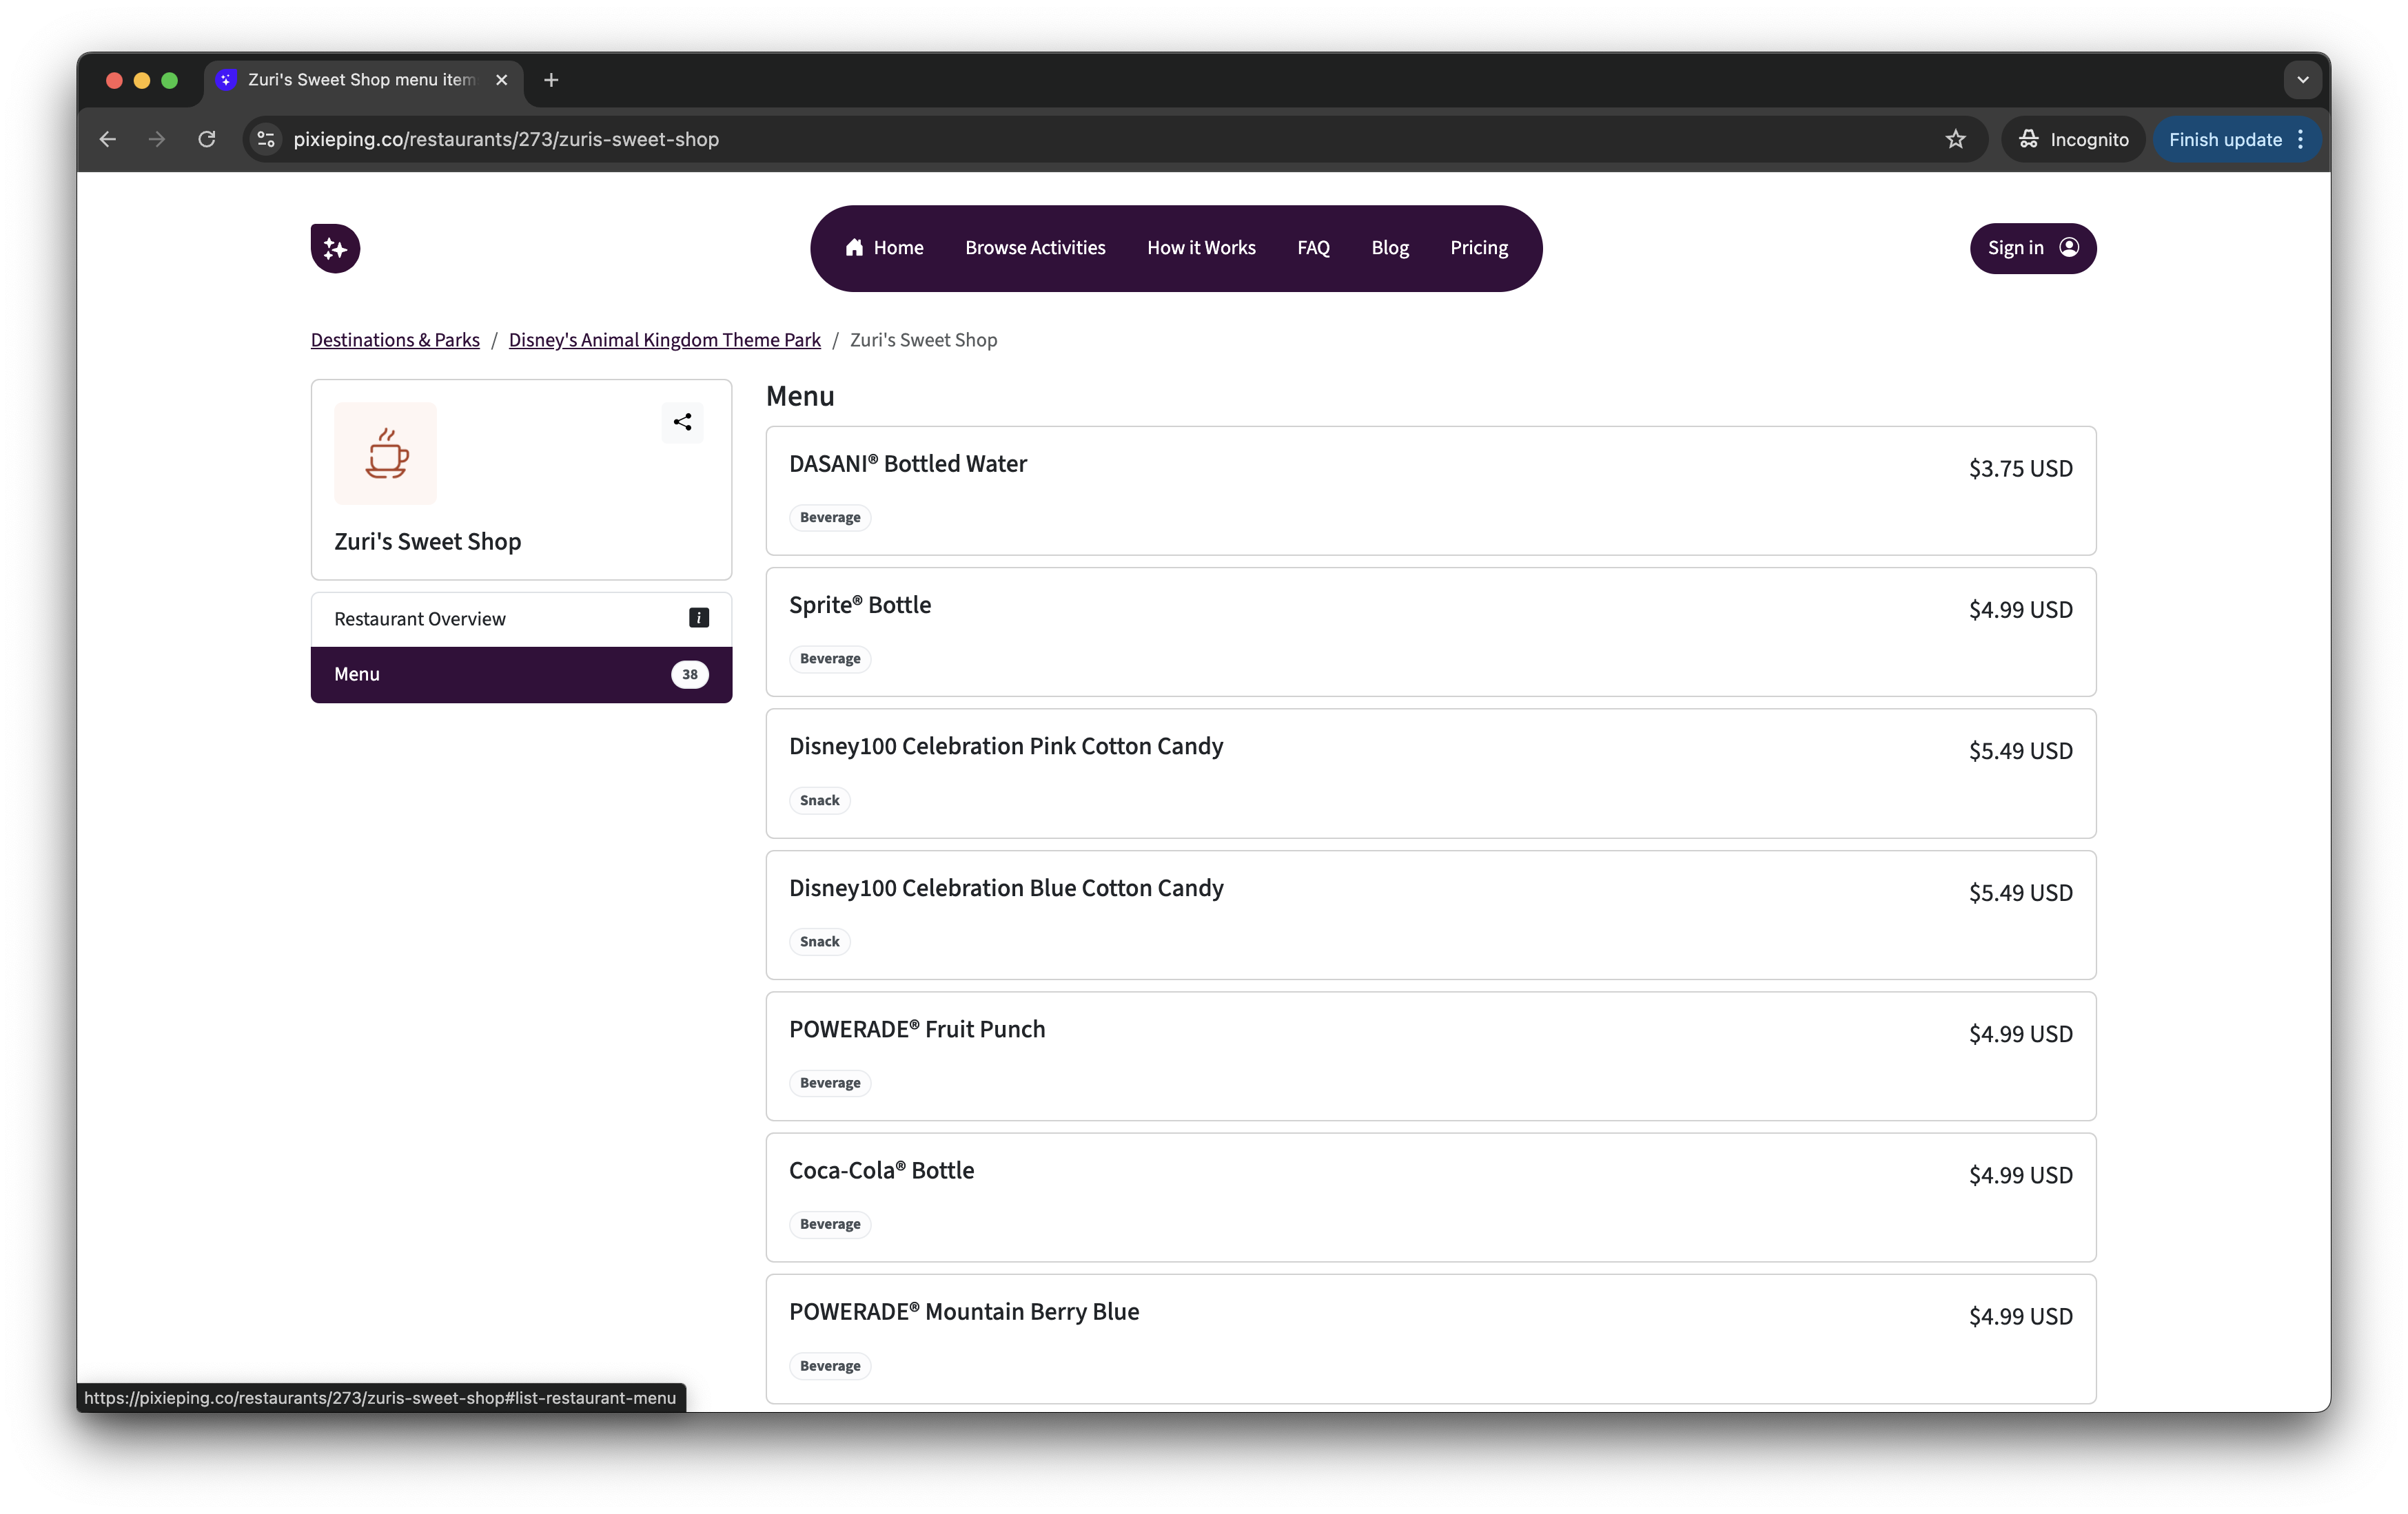Click Zuri's Sweet Shop breadcrumb text

click(923, 340)
